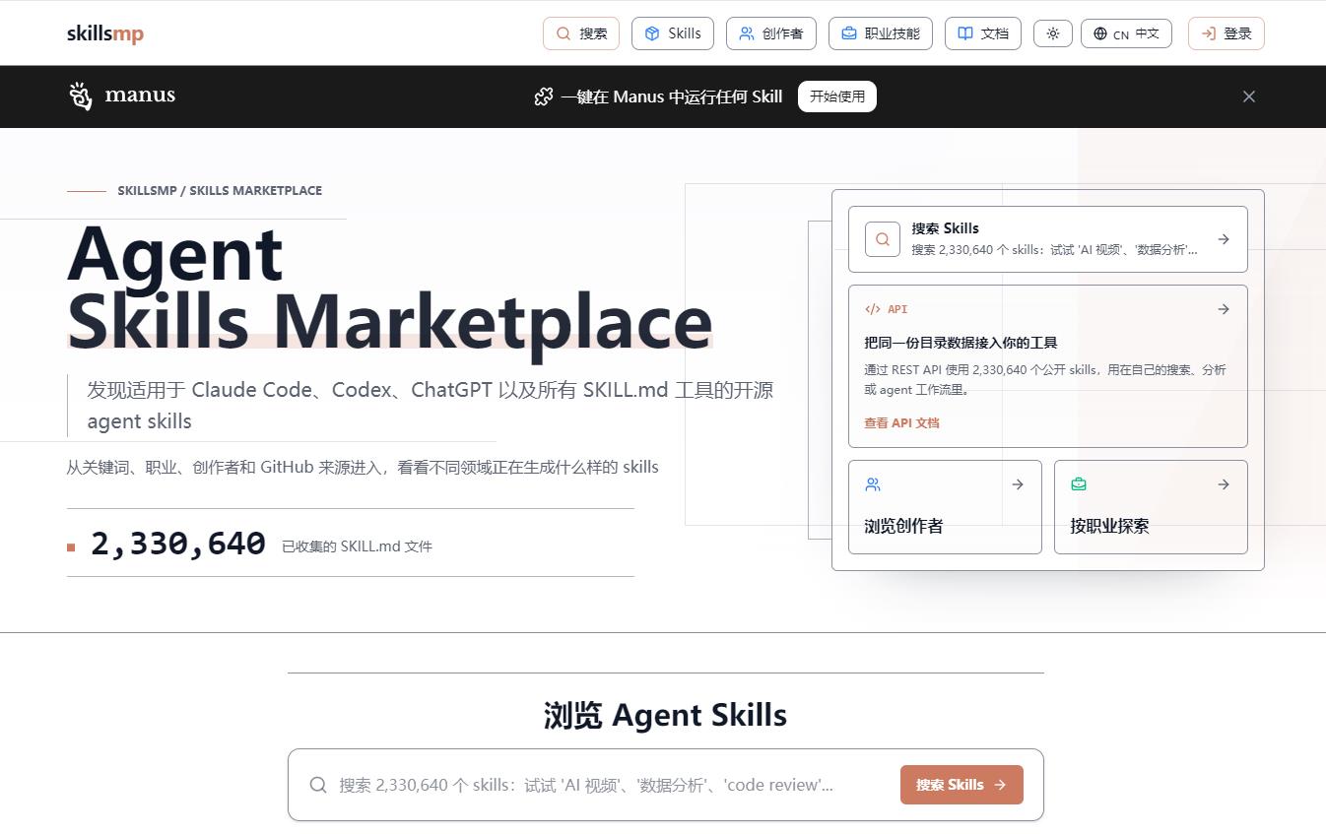Viewport: 1326px width, 834px height.
Task: Click the people icon in 创作者 nav
Action: click(747, 33)
